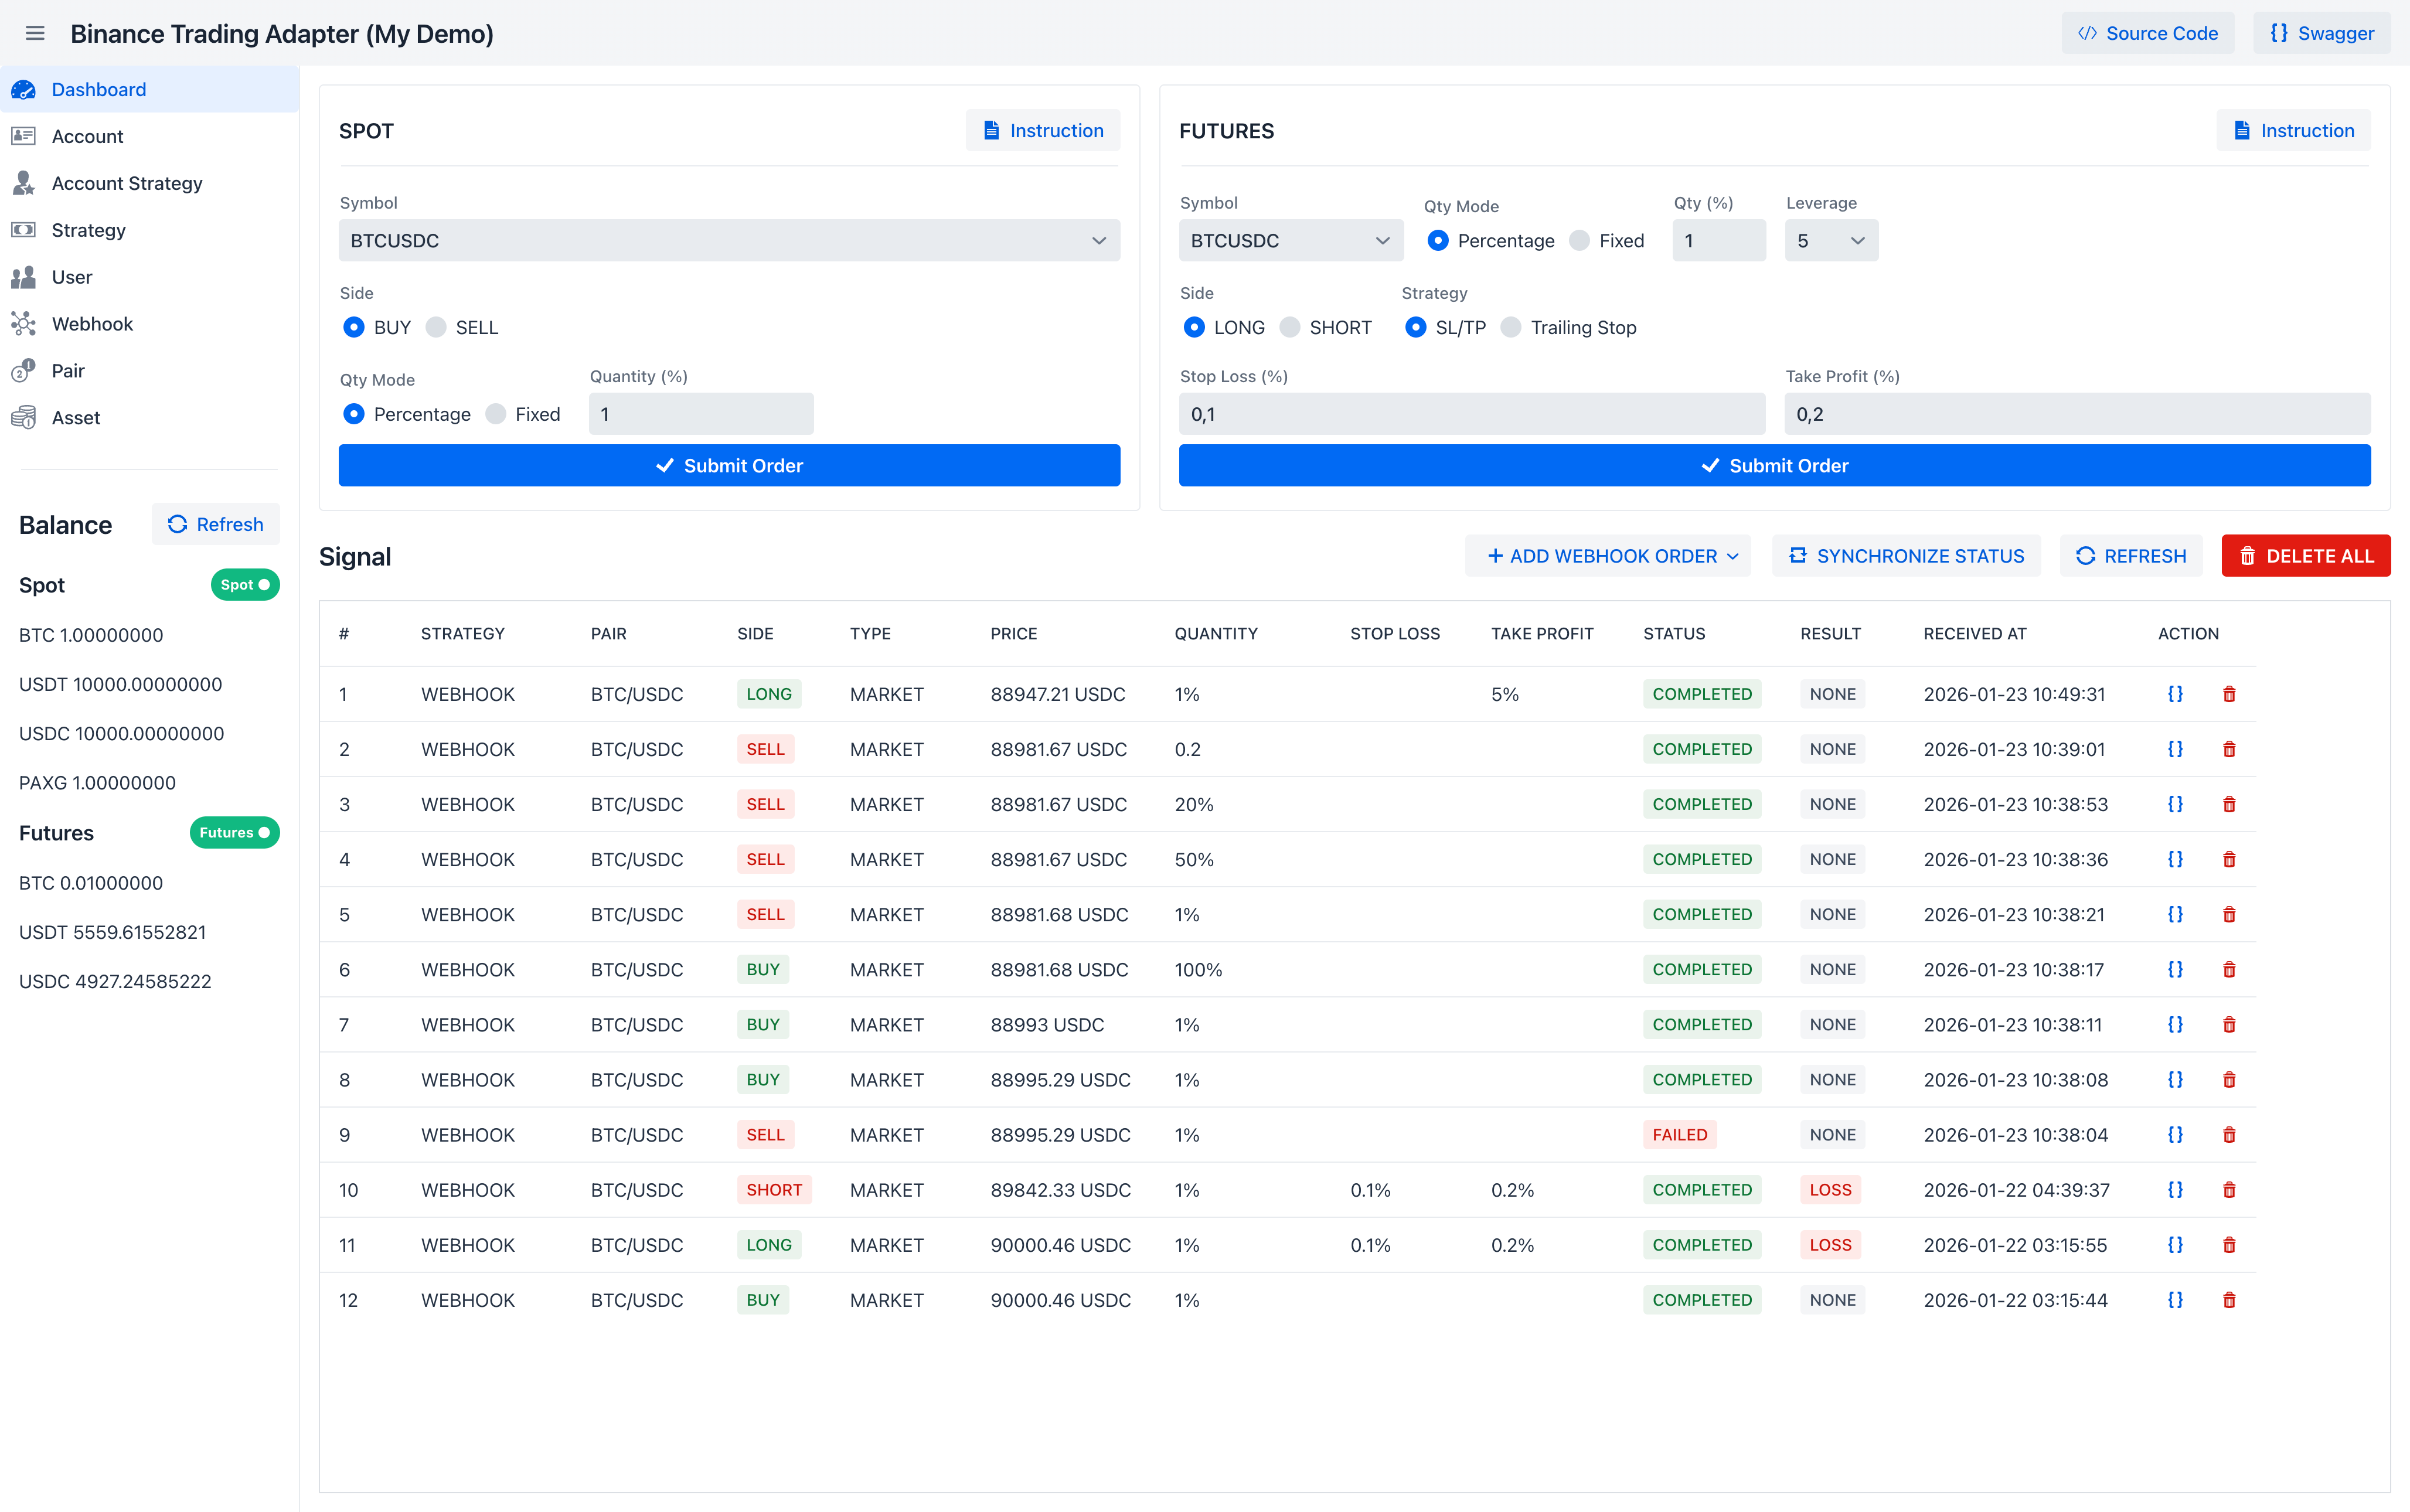Screen dimensions: 2410x1512
Task: Click the Asset sidebar icon
Action: [24, 418]
